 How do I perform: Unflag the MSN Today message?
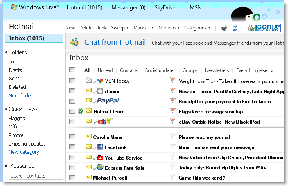pyautogui.click(x=173, y=80)
